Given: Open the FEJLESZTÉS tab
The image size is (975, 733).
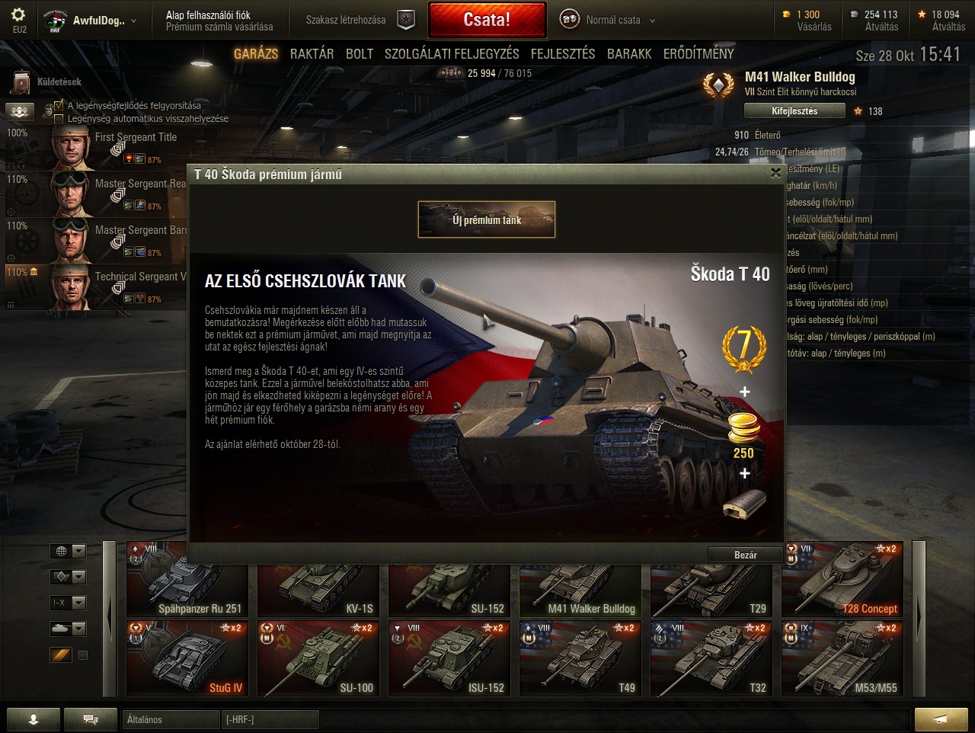Looking at the screenshot, I should tap(563, 53).
